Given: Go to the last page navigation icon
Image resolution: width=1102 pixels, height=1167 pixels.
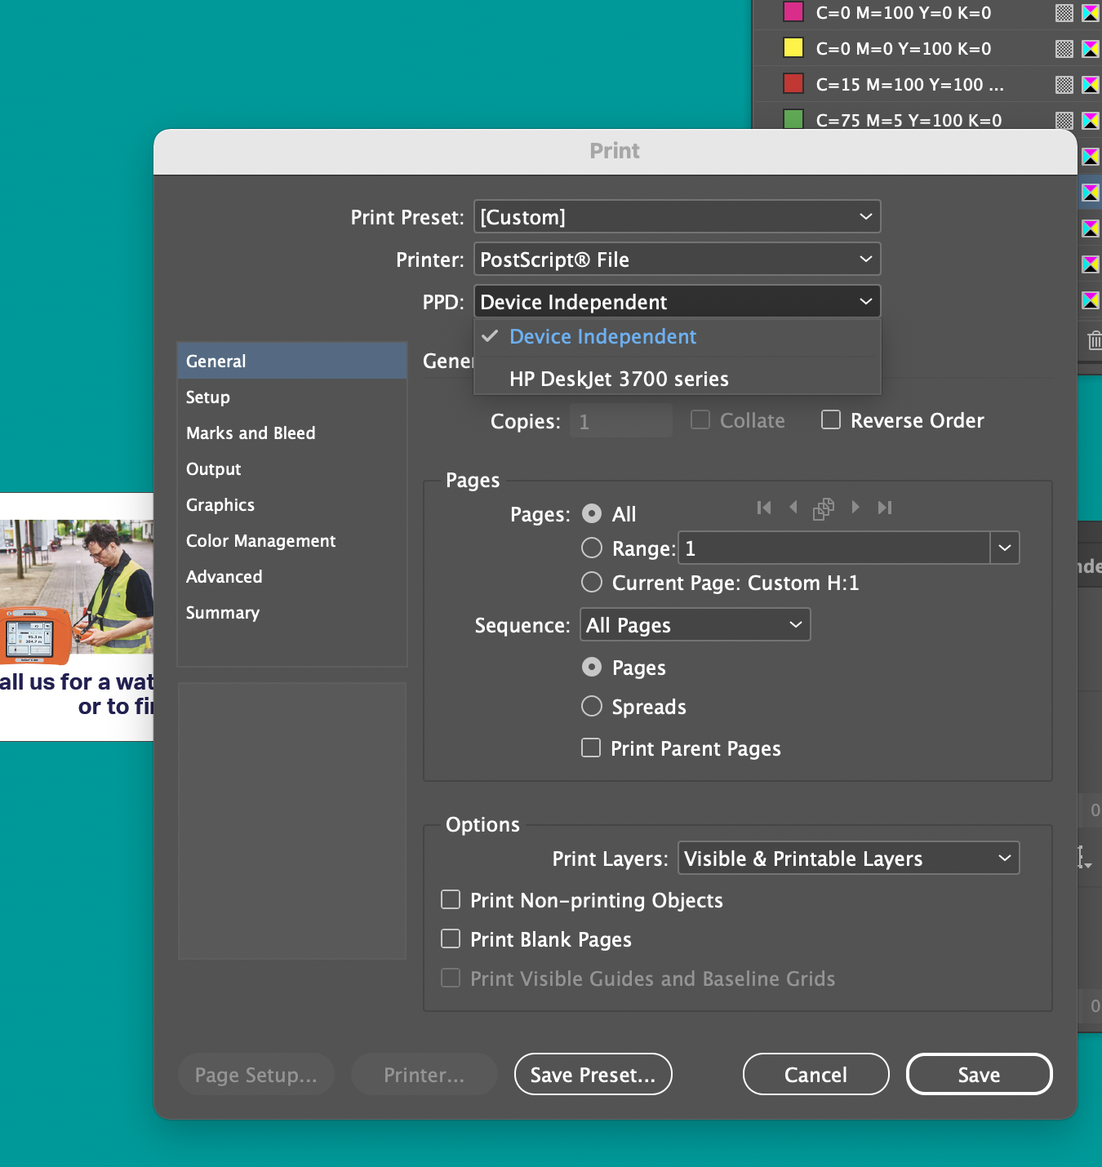Looking at the screenshot, I should click(885, 507).
